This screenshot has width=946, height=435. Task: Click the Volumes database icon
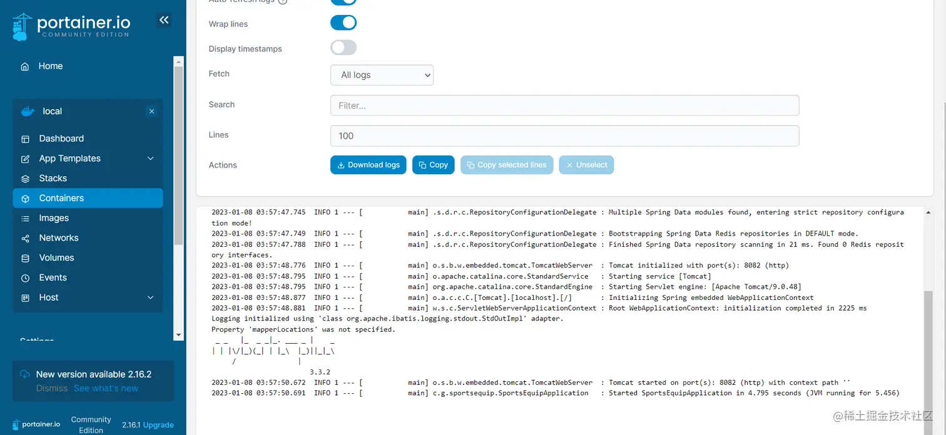click(26, 258)
